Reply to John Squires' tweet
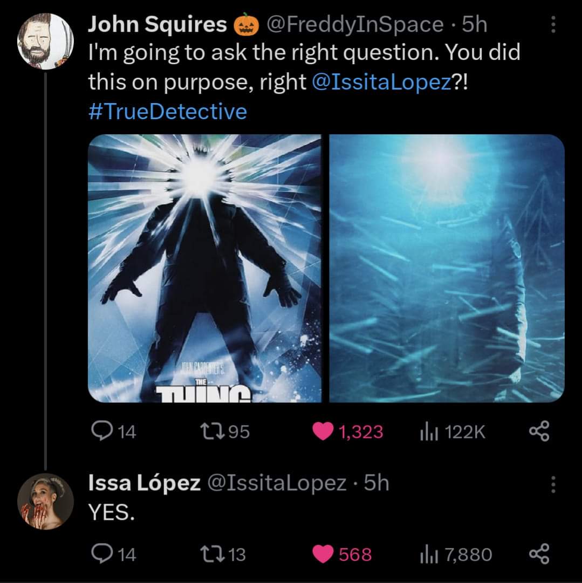The height and width of the screenshot is (583, 582). (x=100, y=431)
